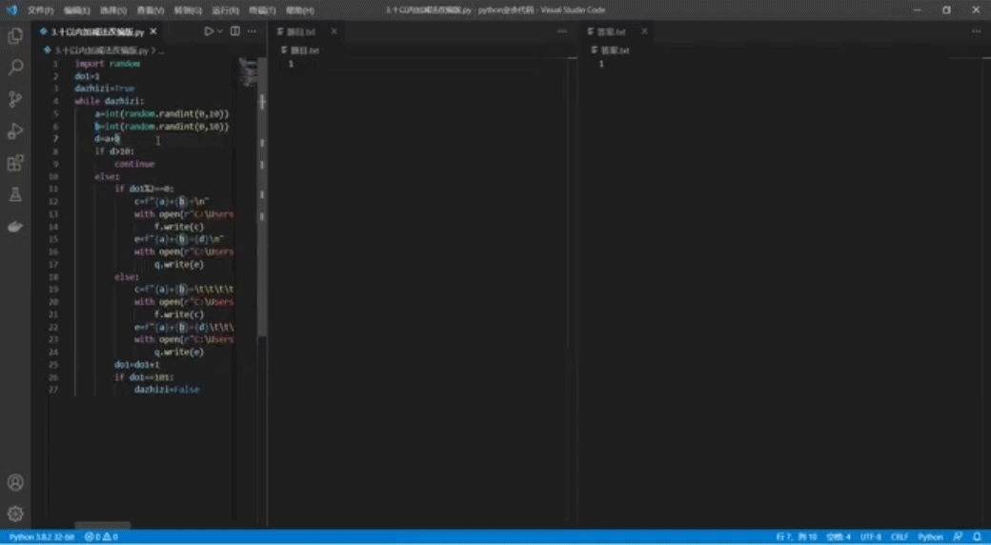991x545 pixels.
Task: Open the Source Control view
Action: (15, 99)
